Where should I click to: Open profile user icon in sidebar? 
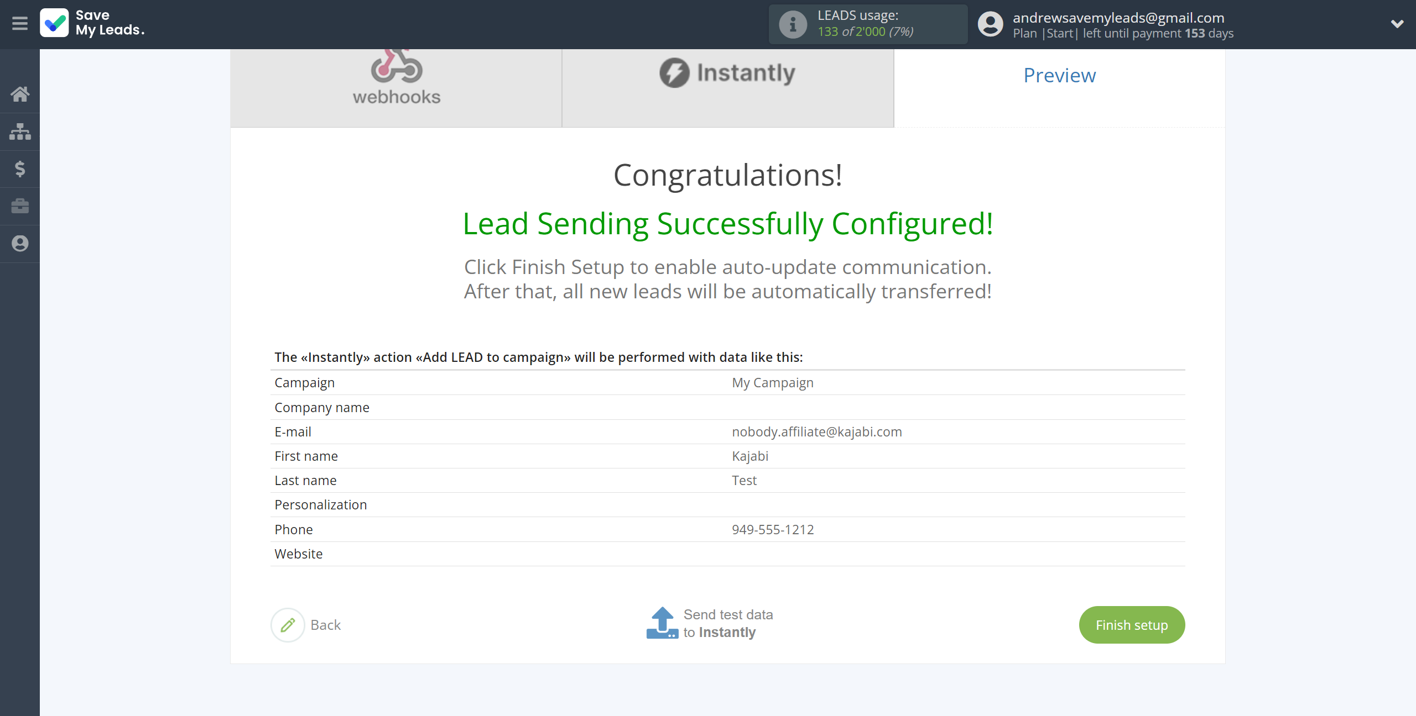click(x=20, y=244)
